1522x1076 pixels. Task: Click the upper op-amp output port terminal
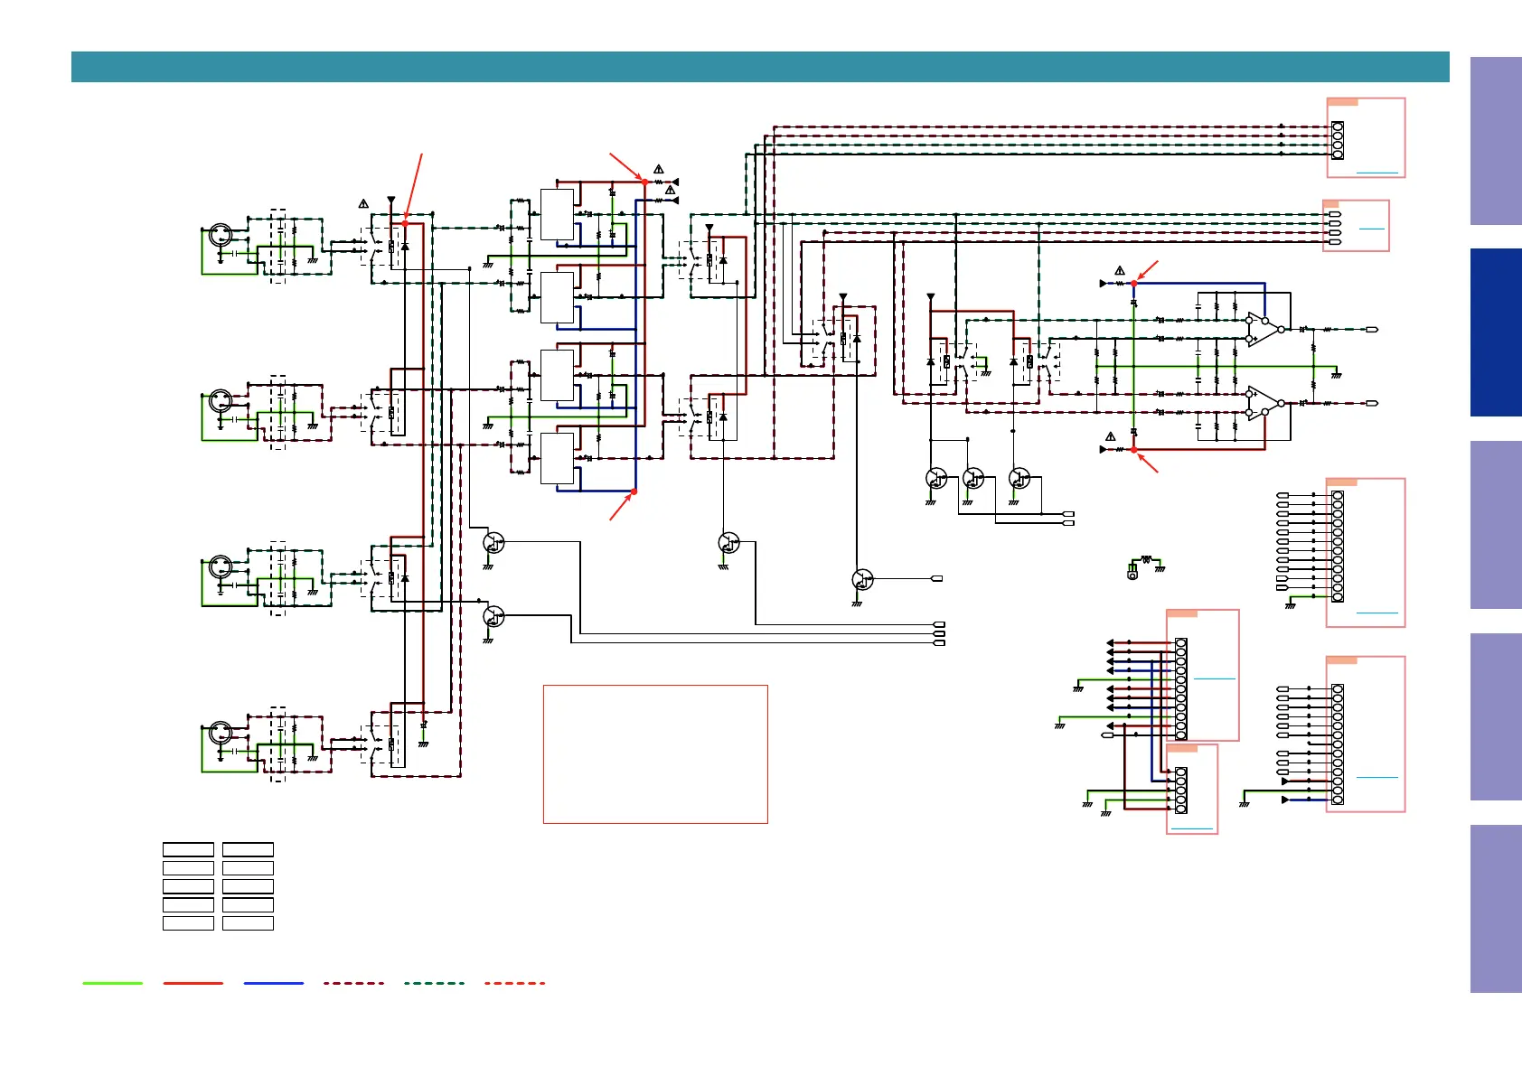tap(1372, 330)
